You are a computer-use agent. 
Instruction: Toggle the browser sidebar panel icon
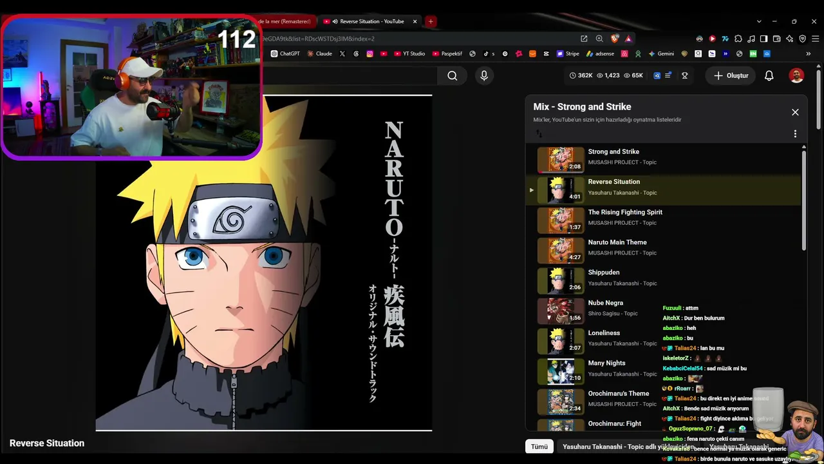click(x=764, y=39)
